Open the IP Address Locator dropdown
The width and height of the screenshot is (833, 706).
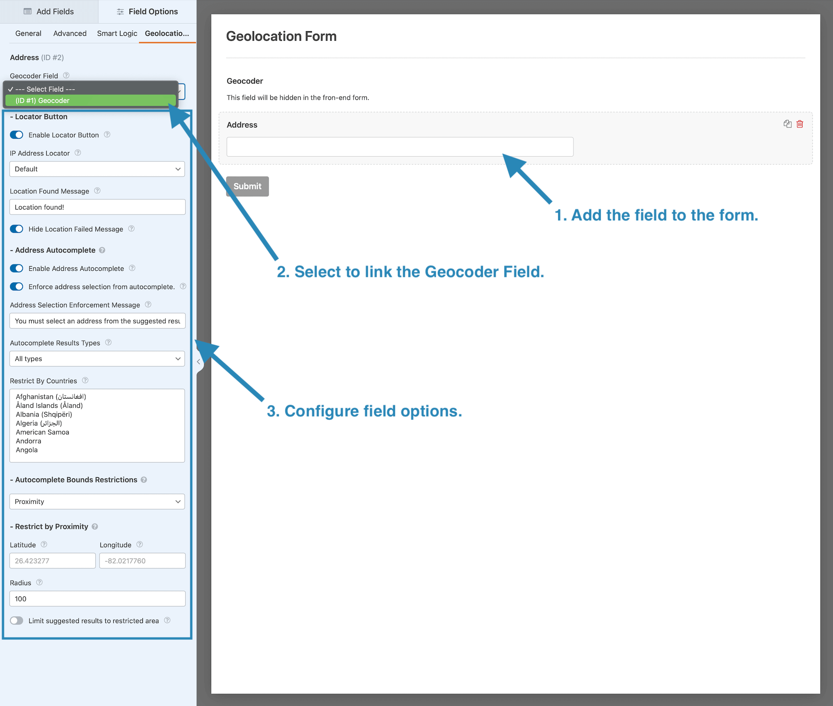coord(97,169)
